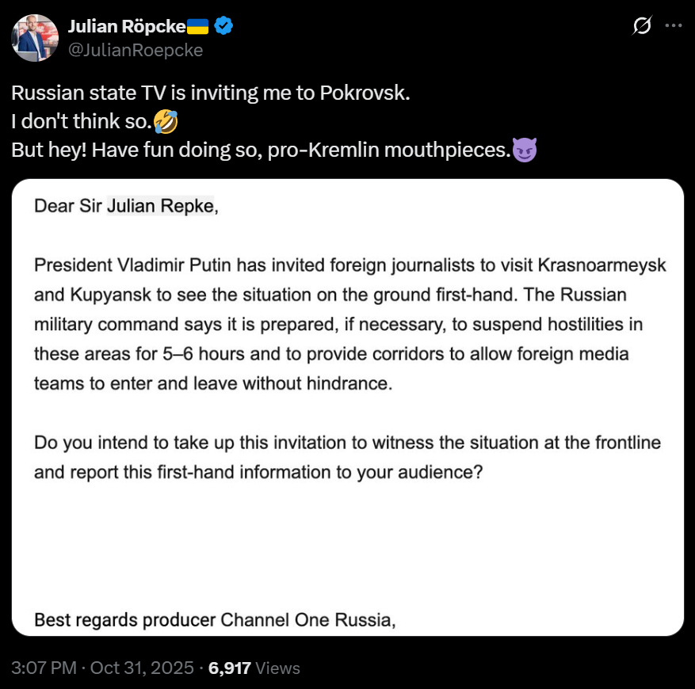Open the three-dot More options menu
This screenshot has width=695, height=689.
coord(673,26)
